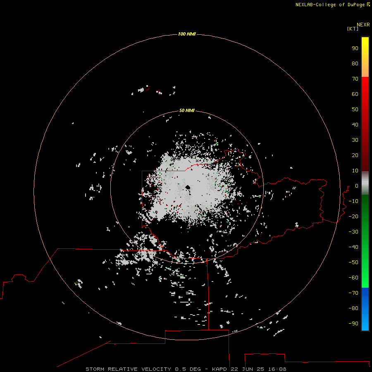Image resolution: width=372 pixels, height=372 pixels.
Task: Click the black radar site dot at center
Action: click(x=188, y=188)
